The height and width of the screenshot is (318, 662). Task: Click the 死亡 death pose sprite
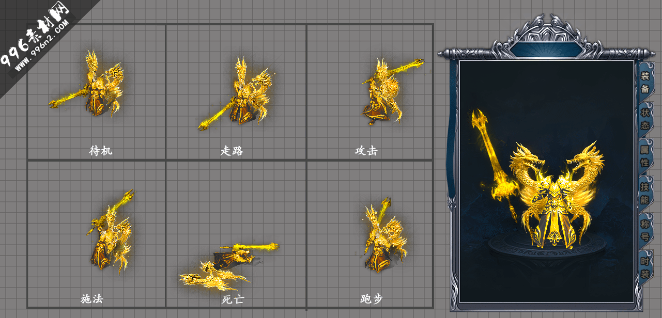point(228,265)
